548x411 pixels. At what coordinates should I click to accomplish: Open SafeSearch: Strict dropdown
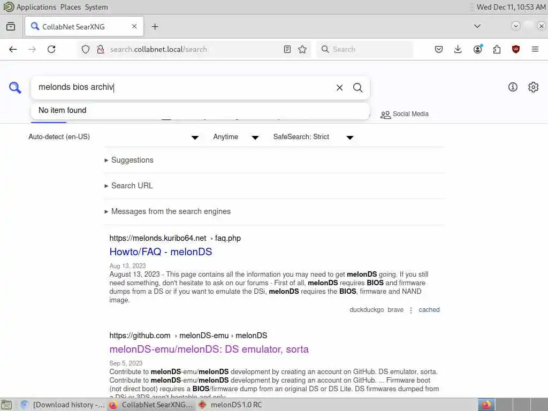(314, 137)
